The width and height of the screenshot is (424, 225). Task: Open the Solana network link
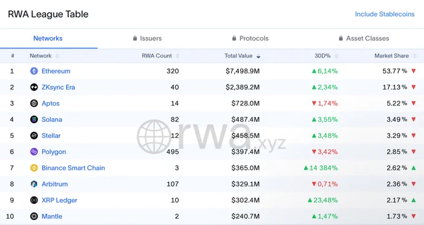click(52, 119)
